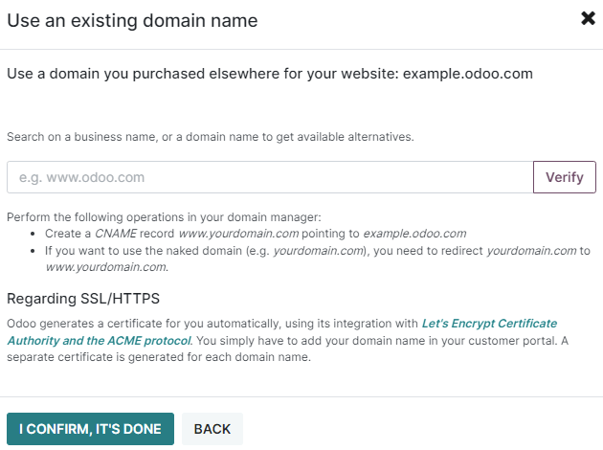Go back using the BACK button
The image size is (603, 450).
click(212, 429)
